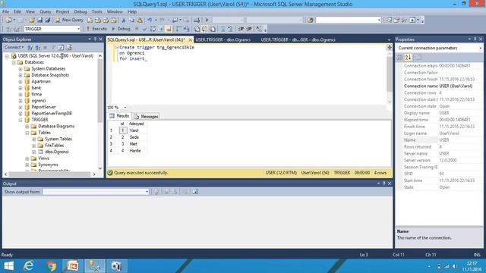486x273 pixels.
Task: Close the SQLQuery1.sql tab
Action: (x=191, y=39)
